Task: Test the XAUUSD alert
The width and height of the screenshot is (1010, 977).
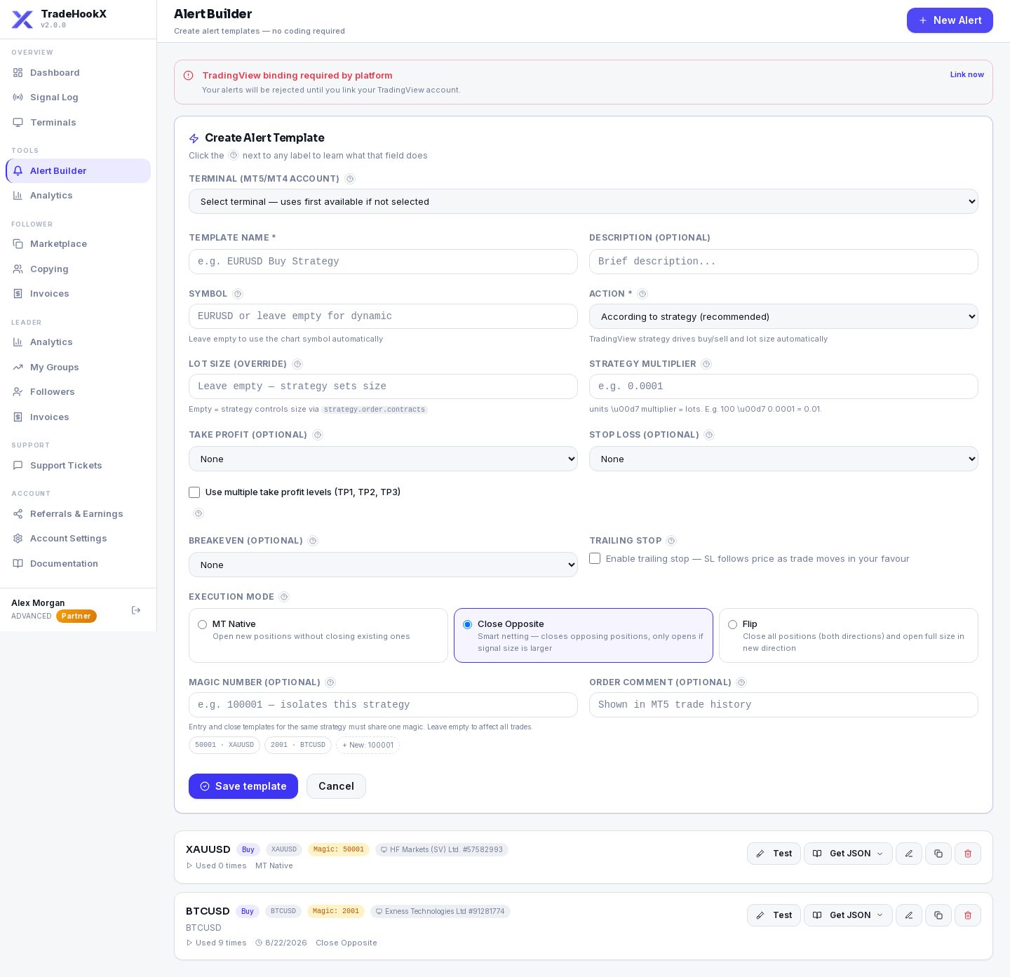Action: [x=774, y=854]
